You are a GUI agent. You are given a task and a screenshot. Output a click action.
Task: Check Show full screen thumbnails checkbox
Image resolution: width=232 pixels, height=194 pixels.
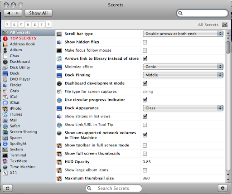(x=145, y=154)
